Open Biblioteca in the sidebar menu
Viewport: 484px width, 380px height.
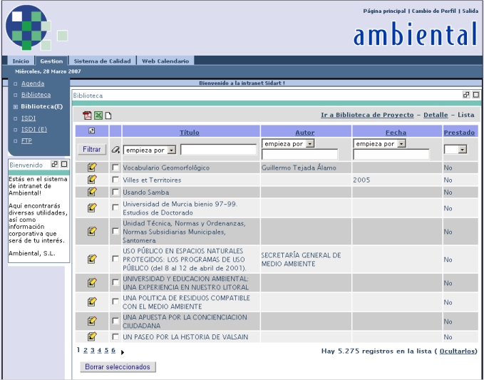point(36,95)
